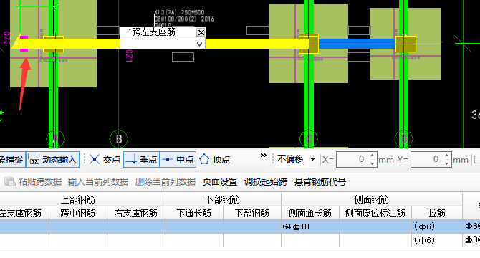The height and width of the screenshot is (258, 480).
Task: Decrease the Y offset value
Action: (x=447, y=163)
